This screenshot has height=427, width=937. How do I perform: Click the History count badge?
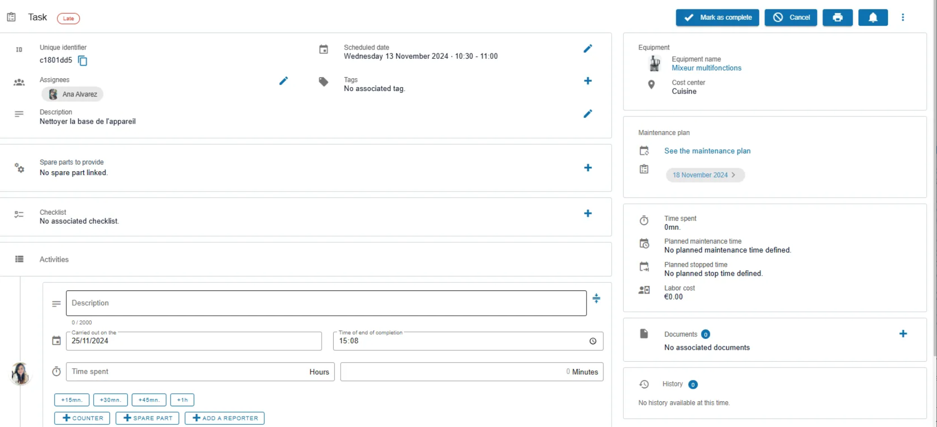[x=693, y=384]
